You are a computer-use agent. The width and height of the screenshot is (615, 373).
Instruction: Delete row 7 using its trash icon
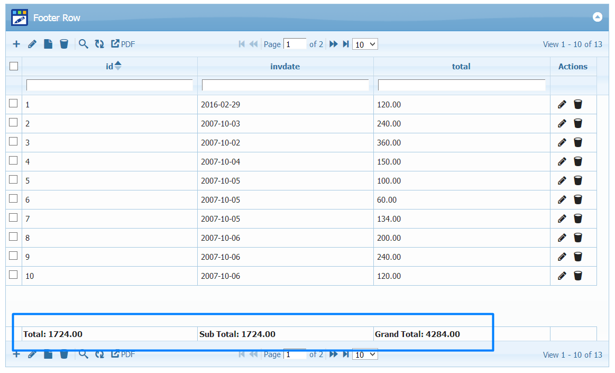[x=578, y=219]
